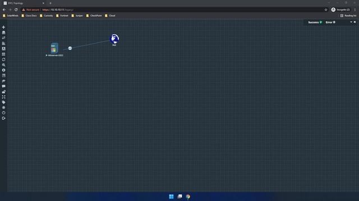359x201 pixels.
Task: Open the SolarWinds bookmark folder
Action: [x=11, y=16]
